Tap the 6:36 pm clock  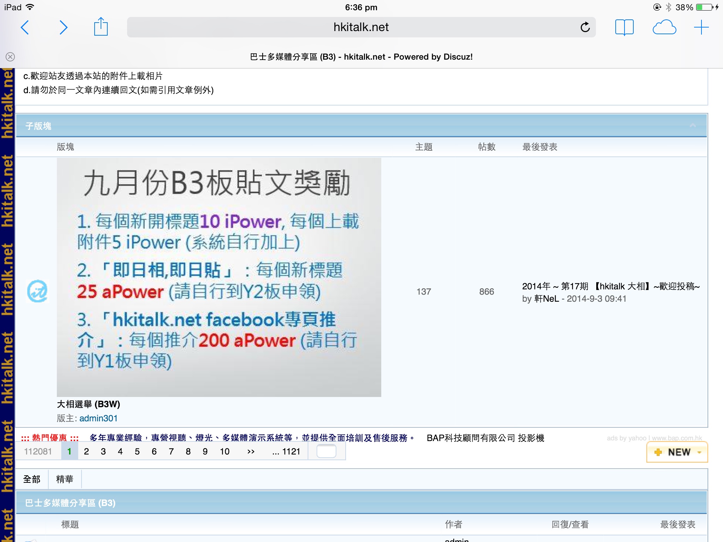[x=361, y=7]
